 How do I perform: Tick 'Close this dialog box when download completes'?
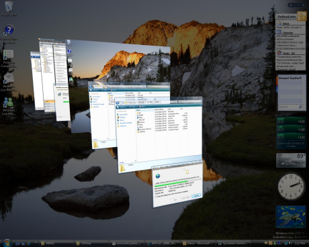[x=156, y=197]
